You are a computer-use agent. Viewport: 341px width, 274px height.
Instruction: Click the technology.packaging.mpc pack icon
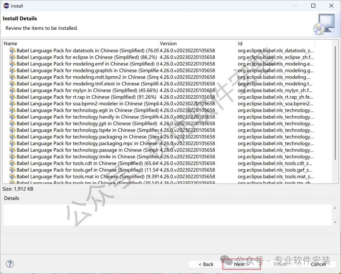13,143
